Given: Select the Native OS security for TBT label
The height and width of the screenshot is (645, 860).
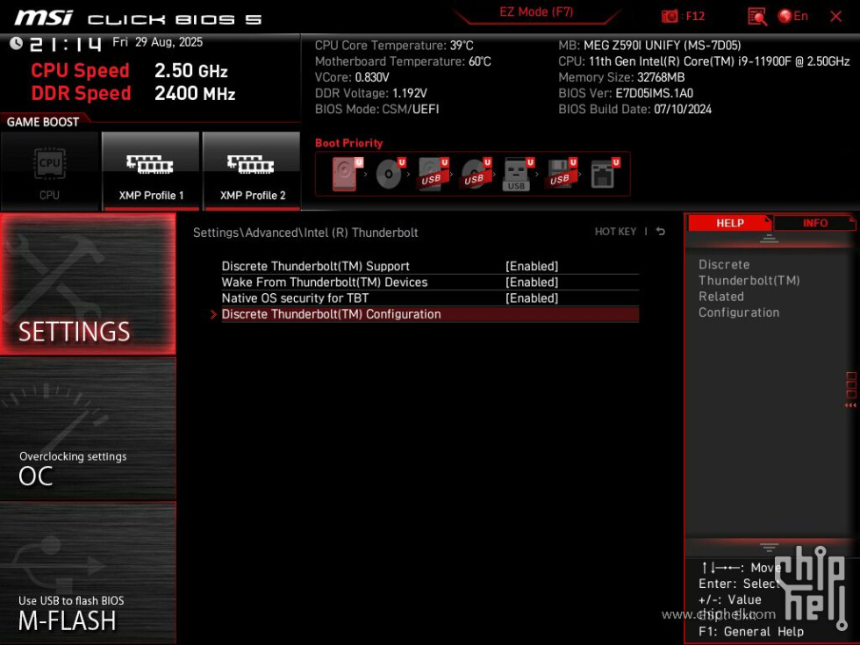Looking at the screenshot, I should (x=295, y=297).
